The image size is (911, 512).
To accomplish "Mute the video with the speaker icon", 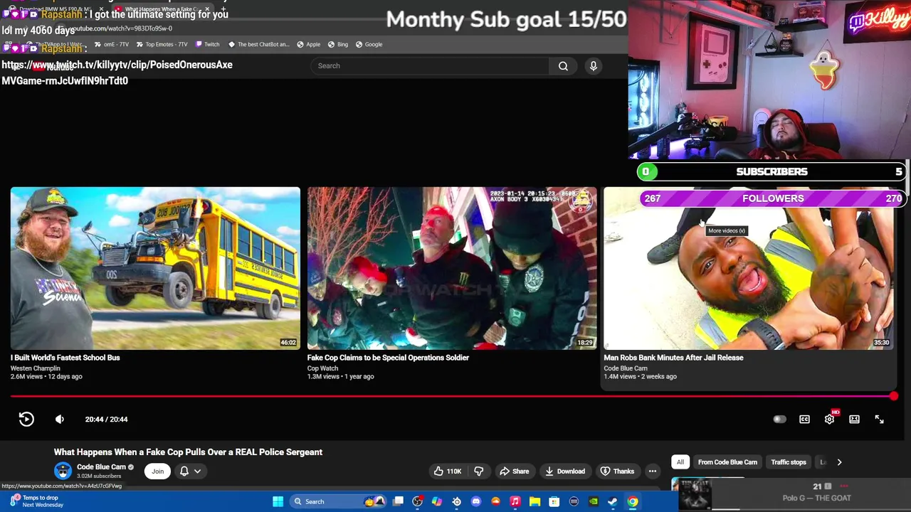I will click(60, 419).
